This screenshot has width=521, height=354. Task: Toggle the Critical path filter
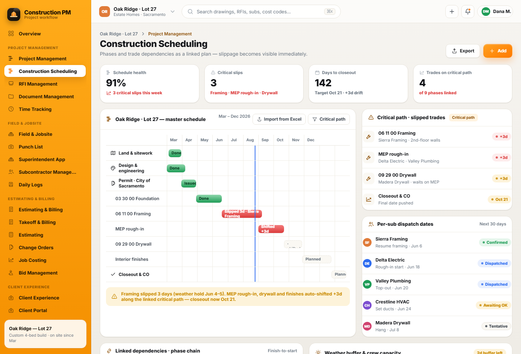pos(329,119)
